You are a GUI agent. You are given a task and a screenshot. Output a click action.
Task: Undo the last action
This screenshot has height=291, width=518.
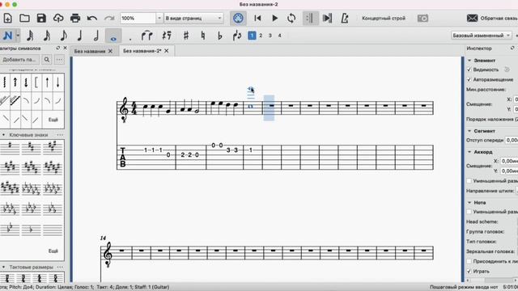click(x=92, y=18)
